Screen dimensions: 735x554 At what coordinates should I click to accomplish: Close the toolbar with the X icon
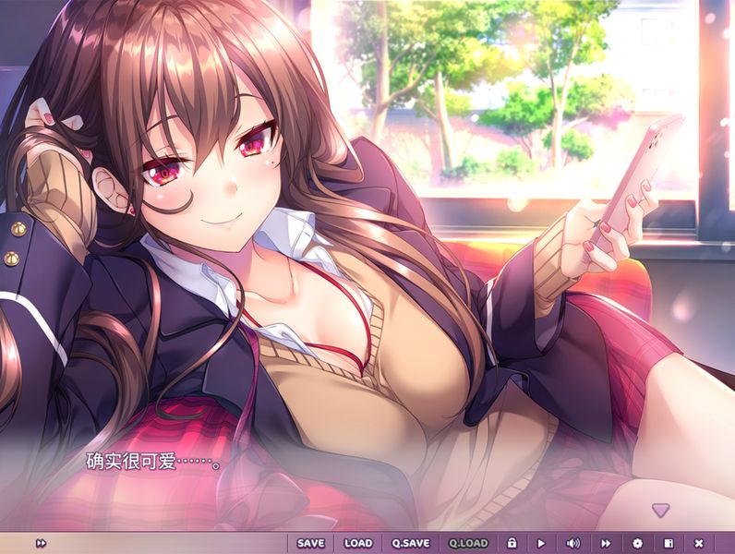click(699, 543)
